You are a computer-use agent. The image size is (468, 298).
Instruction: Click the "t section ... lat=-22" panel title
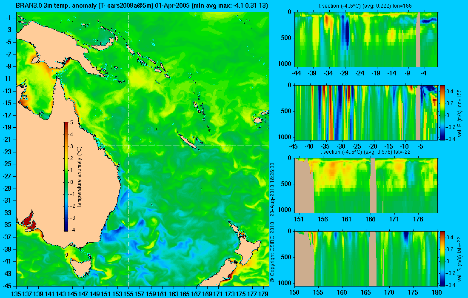coord(365,152)
